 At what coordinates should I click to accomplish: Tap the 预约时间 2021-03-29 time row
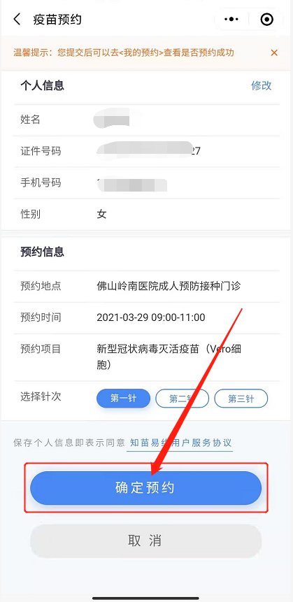click(x=146, y=317)
